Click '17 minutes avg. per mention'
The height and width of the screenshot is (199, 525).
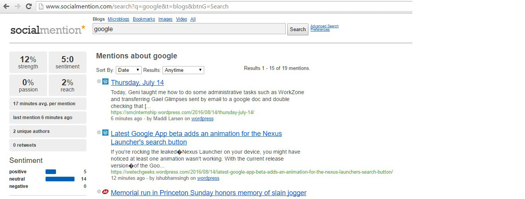click(48, 104)
